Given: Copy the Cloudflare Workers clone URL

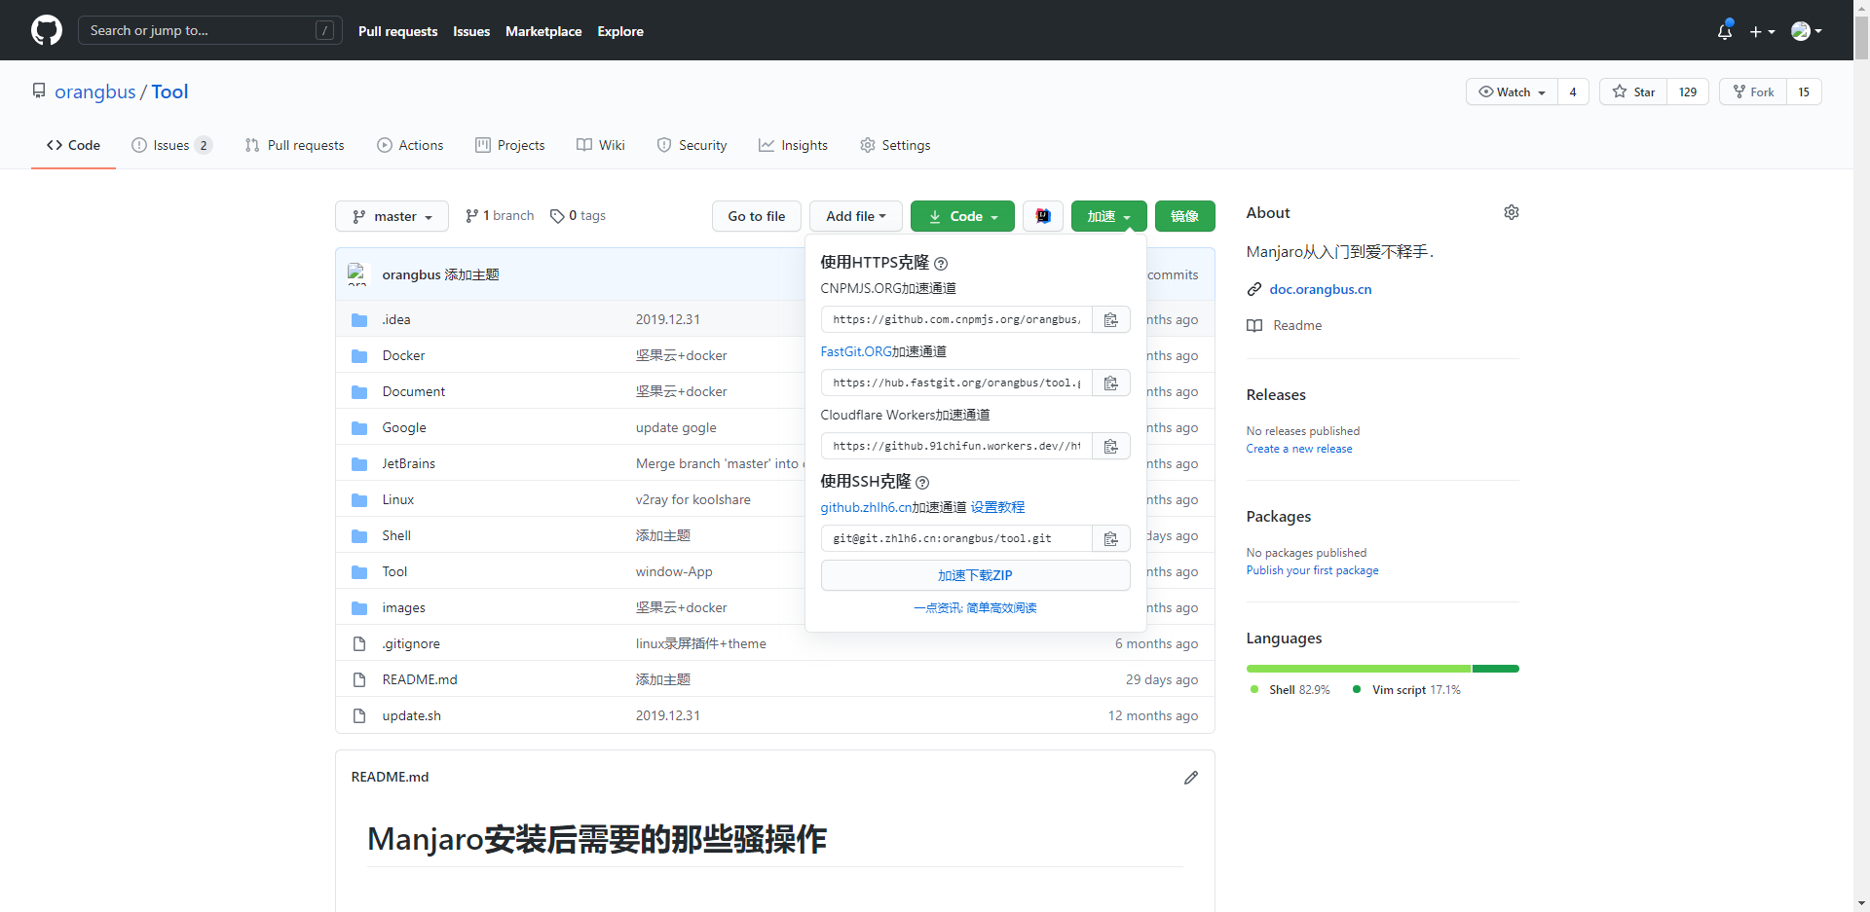Looking at the screenshot, I should (x=1110, y=447).
